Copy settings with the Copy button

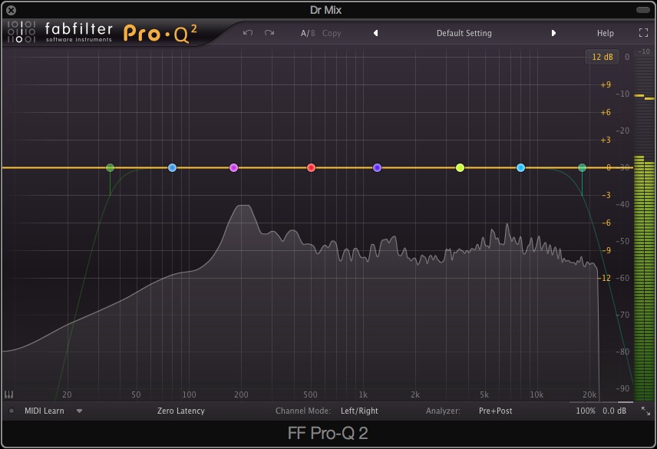[x=332, y=33]
